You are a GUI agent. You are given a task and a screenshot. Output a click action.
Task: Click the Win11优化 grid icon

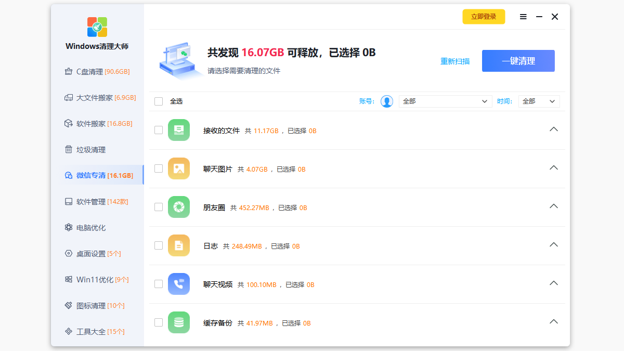coord(68,280)
